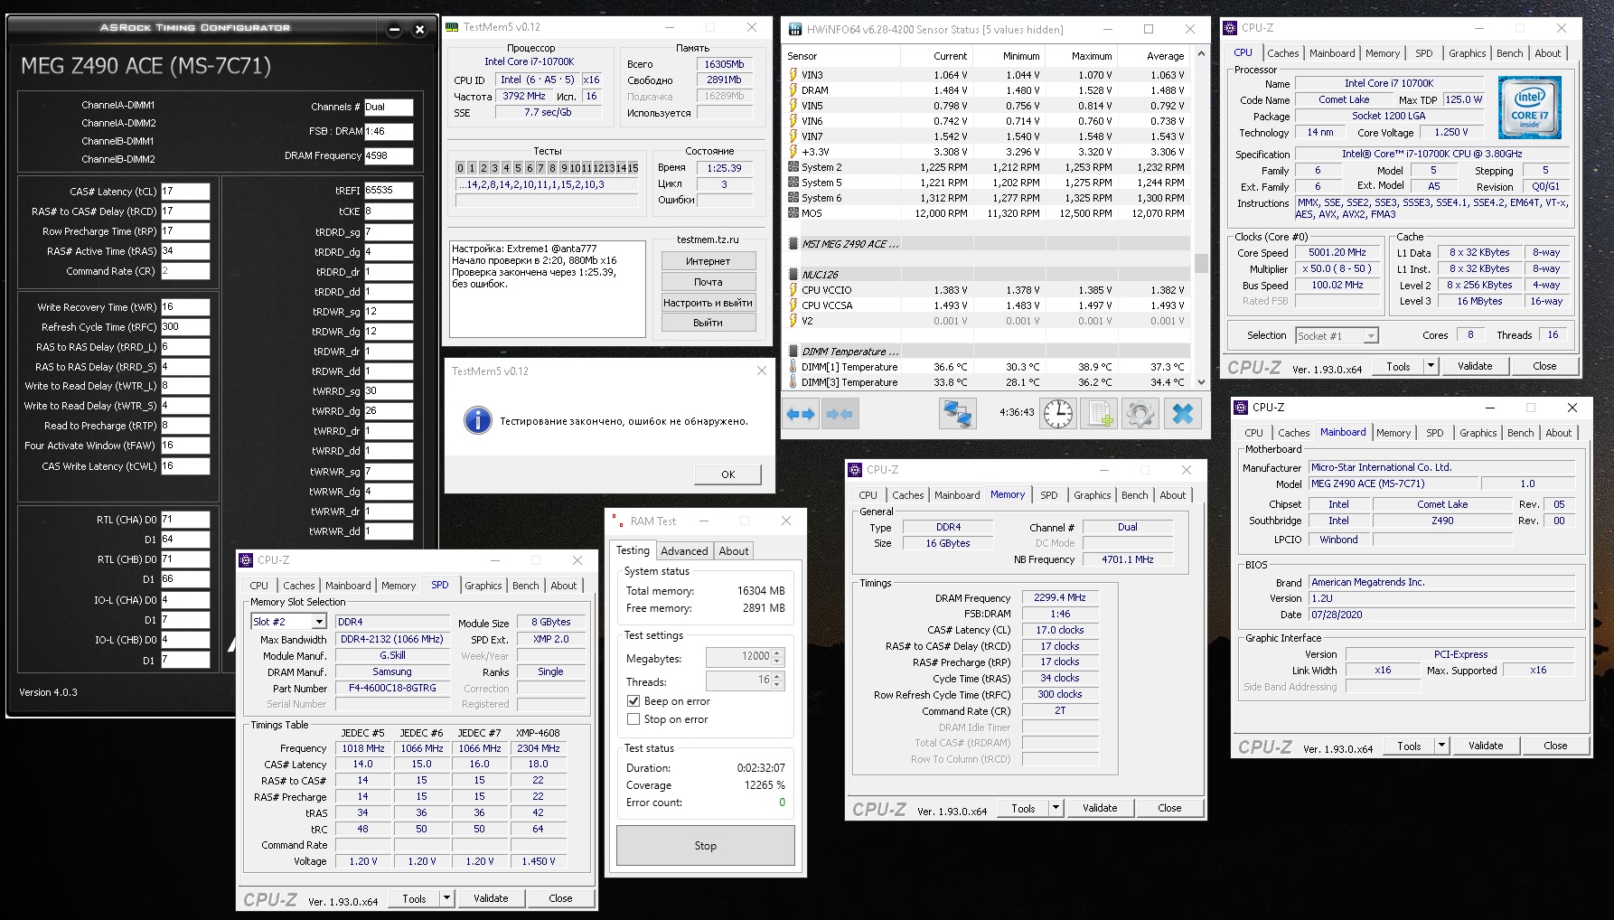Open HWiNFO sensor settings gear icon
The height and width of the screenshot is (920, 1614).
pos(1140,414)
